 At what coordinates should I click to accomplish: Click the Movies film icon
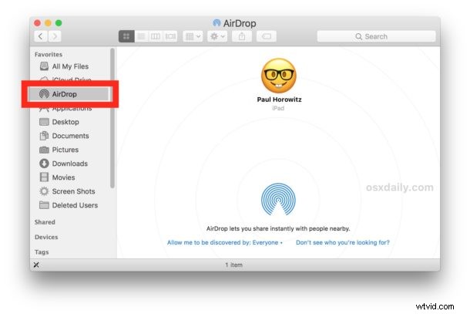[x=44, y=177]
